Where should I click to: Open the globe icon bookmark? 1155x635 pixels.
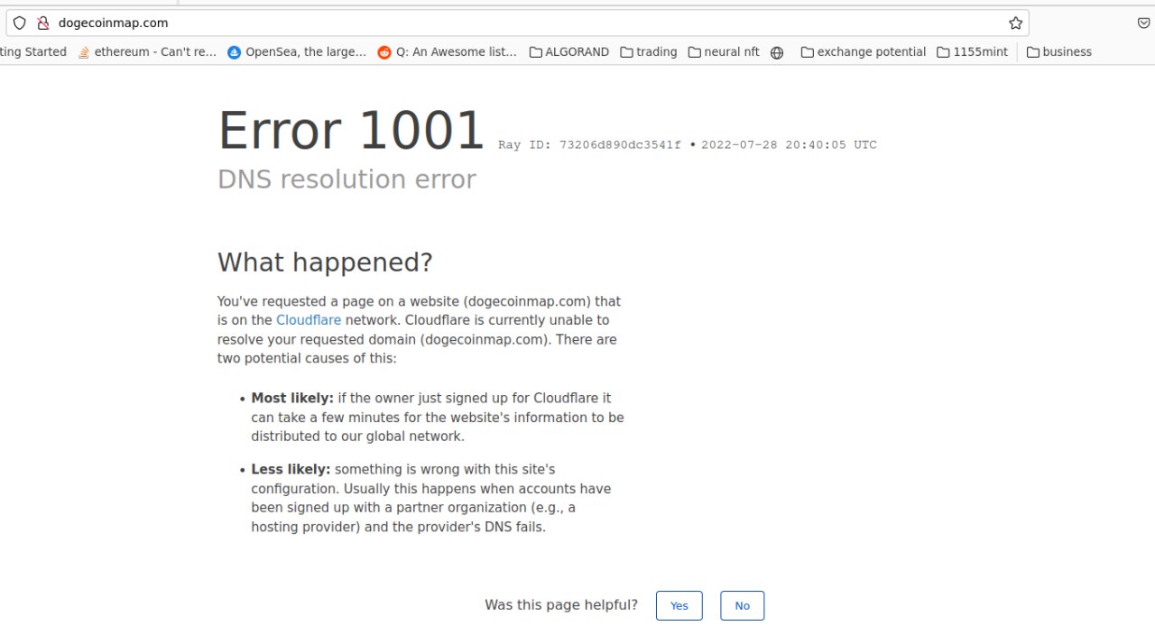point(777,52)
